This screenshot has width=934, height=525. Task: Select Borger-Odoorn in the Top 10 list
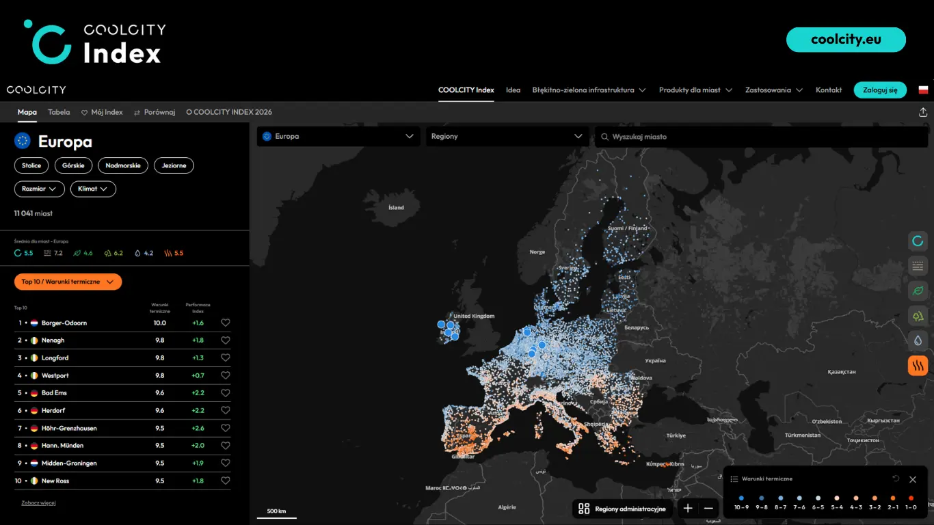tap(64, 323)
